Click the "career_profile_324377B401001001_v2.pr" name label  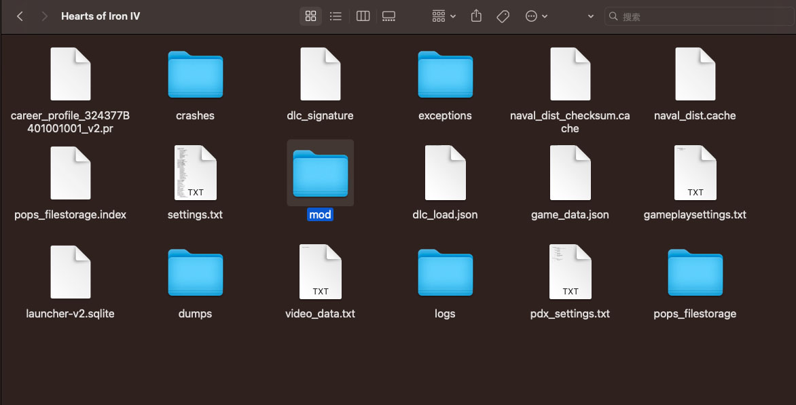(x=71, y=122)
